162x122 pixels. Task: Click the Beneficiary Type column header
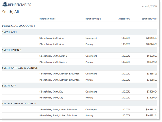click(93, 19)
